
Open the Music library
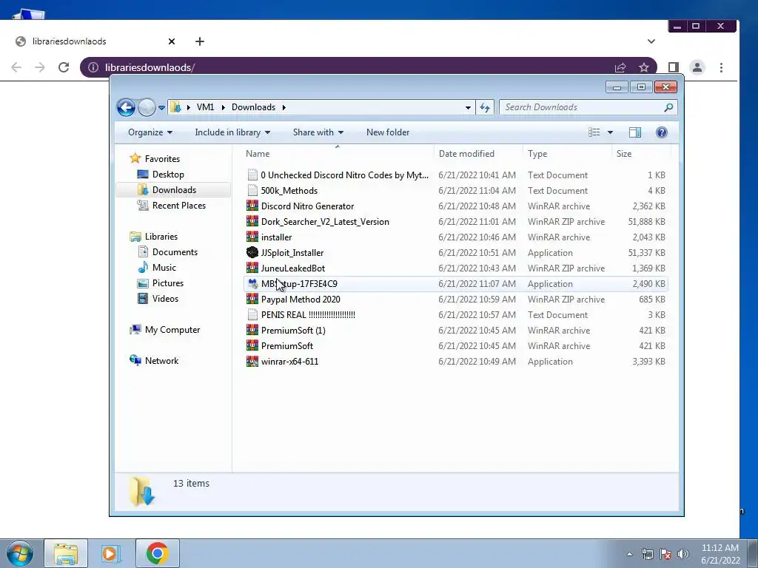(164, 268)
